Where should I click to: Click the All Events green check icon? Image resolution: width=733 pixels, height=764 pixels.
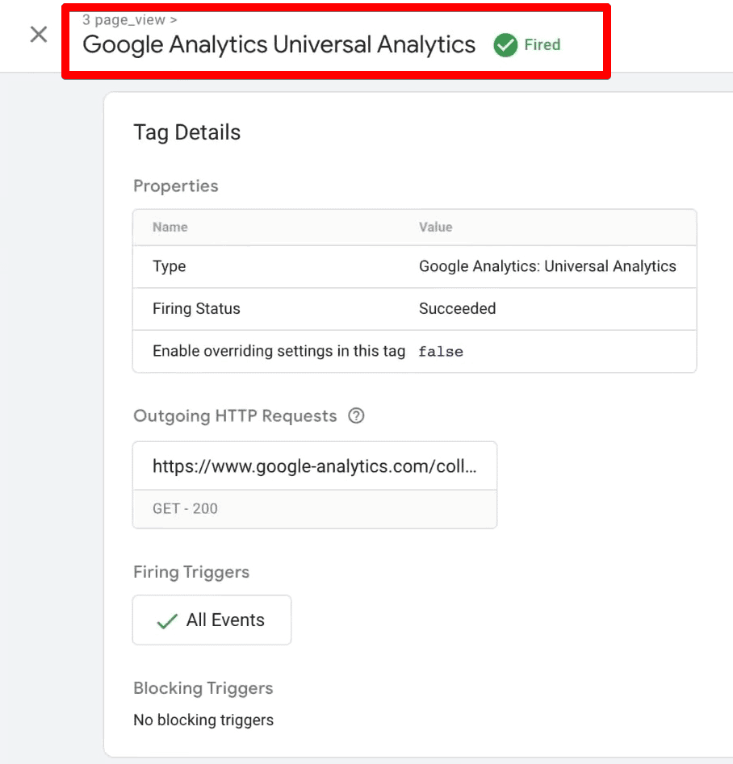coord(167,620)
